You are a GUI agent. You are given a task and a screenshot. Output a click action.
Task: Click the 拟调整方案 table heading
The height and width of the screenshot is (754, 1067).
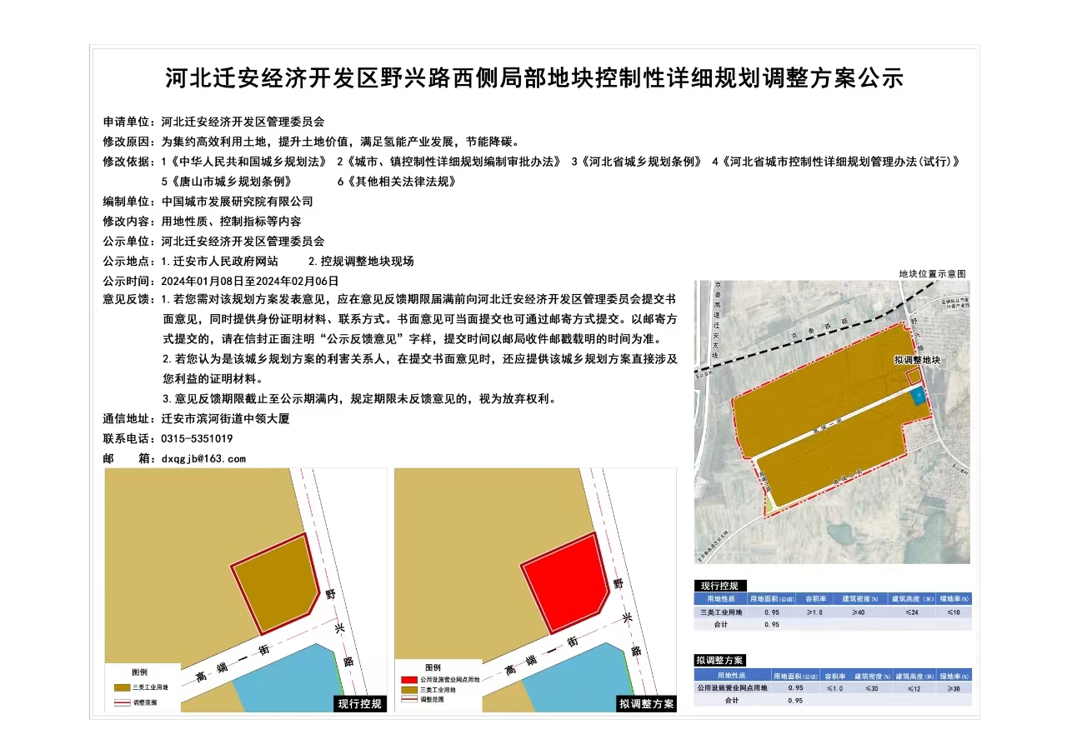click(720, 661)
